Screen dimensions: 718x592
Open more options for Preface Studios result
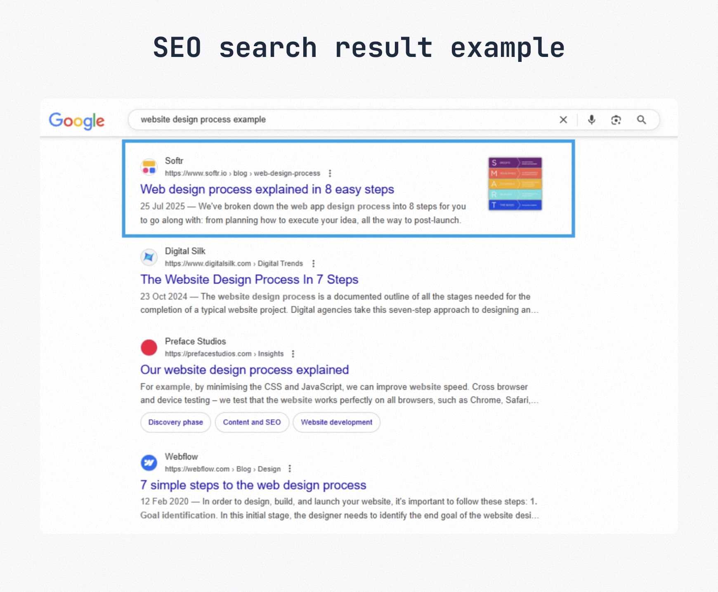293,354
